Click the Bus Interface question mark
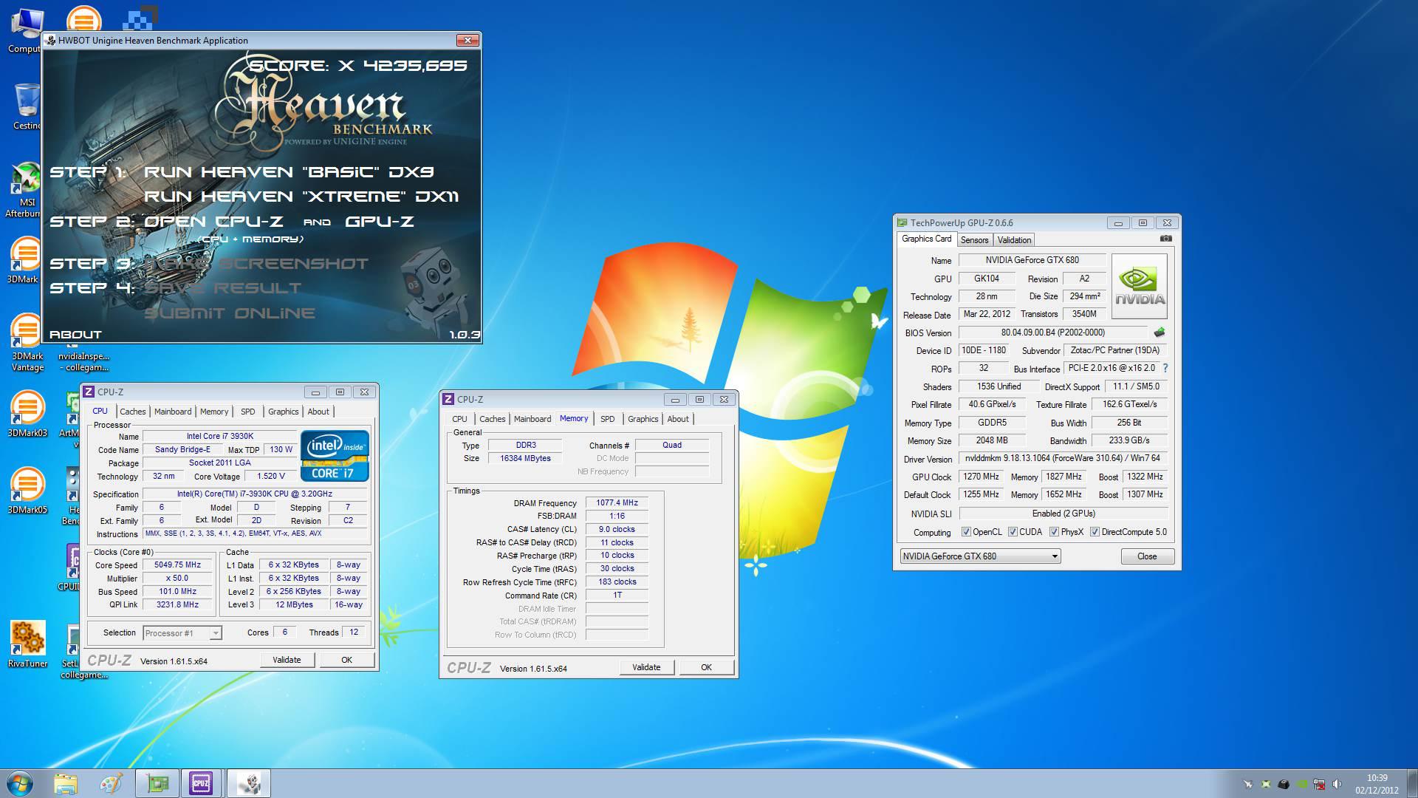1418x798 pixels. [x=1165, y=368]
